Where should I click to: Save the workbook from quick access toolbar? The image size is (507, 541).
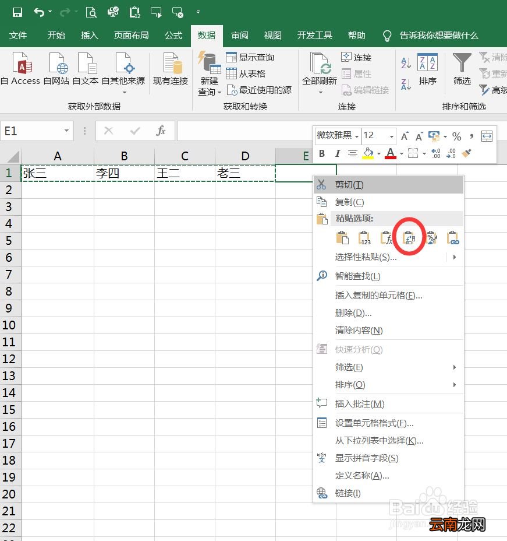point(17,12)
